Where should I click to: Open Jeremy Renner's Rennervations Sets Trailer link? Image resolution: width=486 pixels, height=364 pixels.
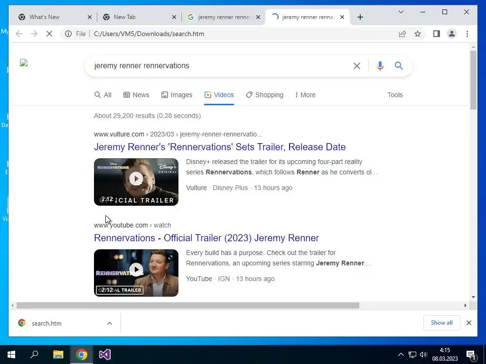tap(220, 147)
